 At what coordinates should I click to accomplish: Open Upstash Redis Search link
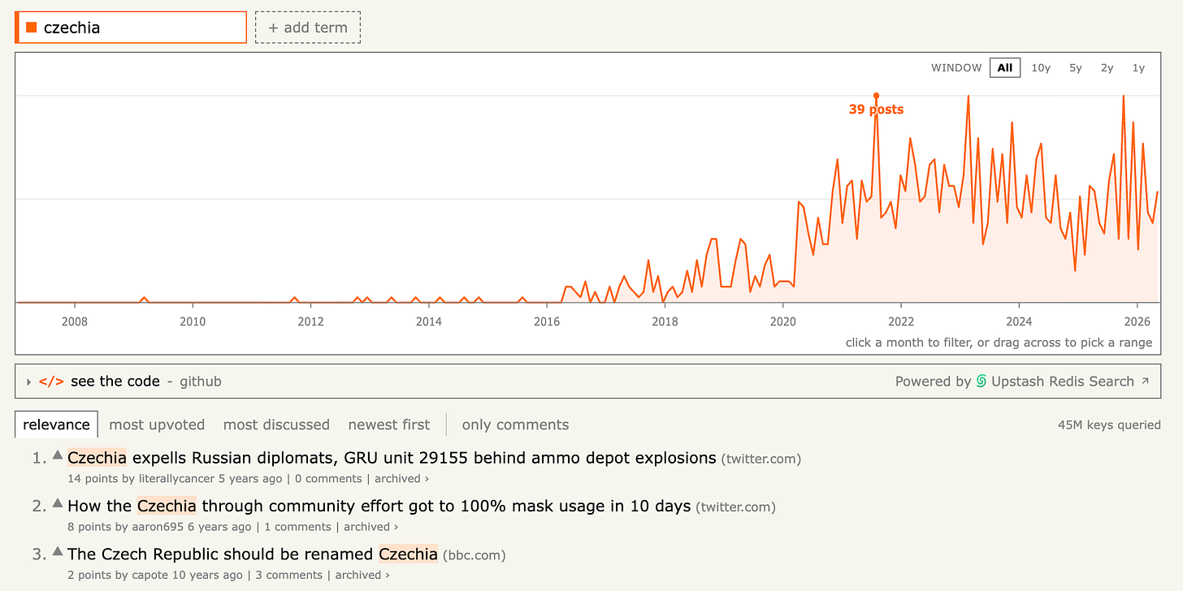point(1063,382)
